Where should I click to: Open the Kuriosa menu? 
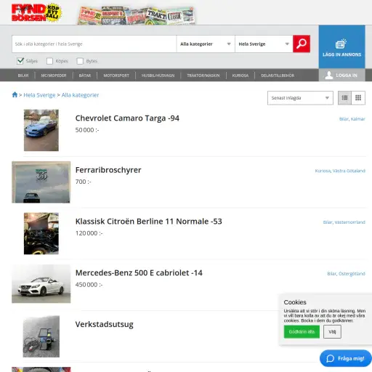tap(240, 76)
